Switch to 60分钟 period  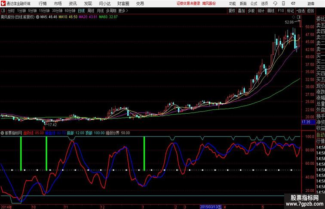(x=70, y=11)
